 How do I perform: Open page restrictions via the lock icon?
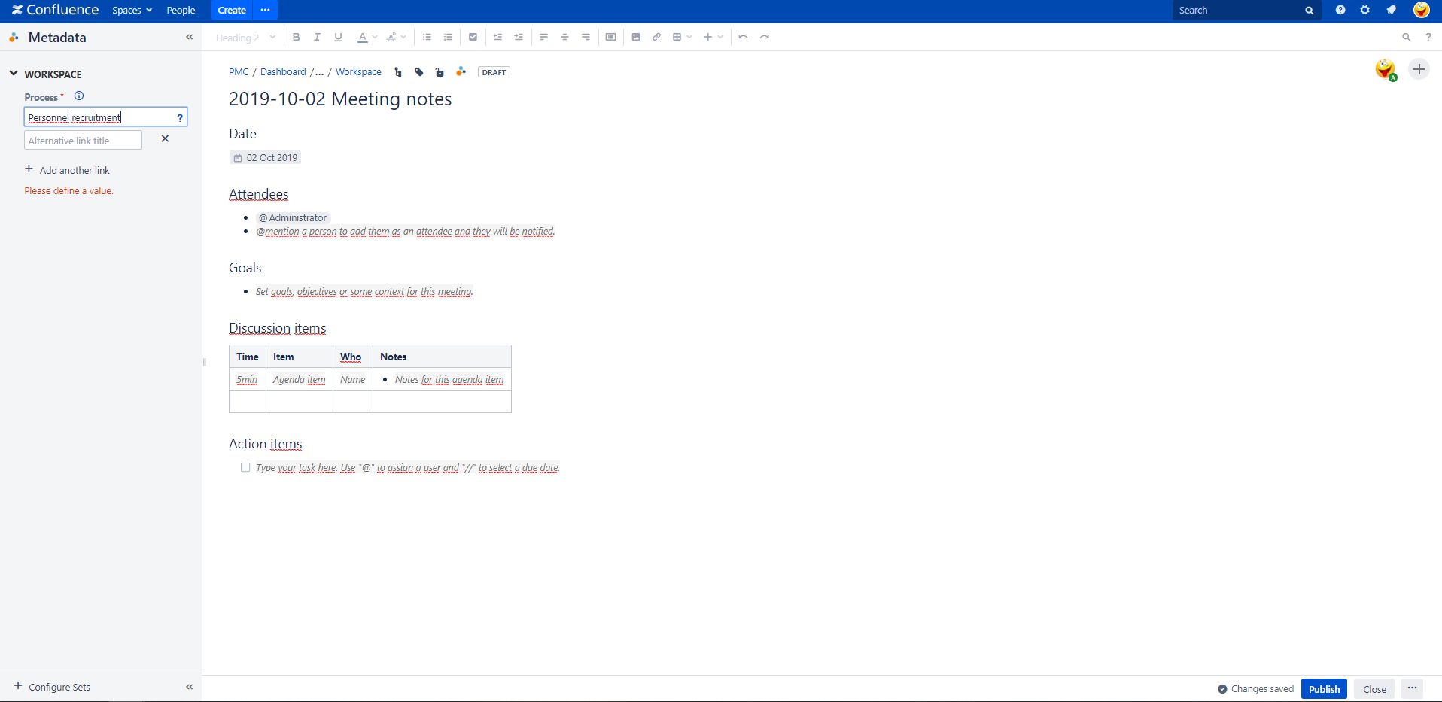pyautogui.click(x=440, y=72)
